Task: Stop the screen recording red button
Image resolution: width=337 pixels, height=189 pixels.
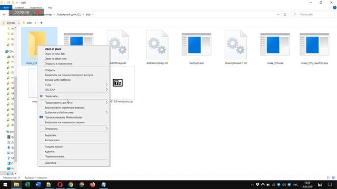Action: pyautogui.click(x=38, y=13)
